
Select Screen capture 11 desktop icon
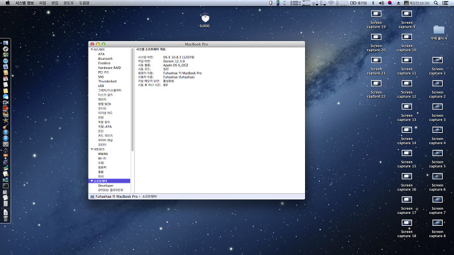[407, 60]
